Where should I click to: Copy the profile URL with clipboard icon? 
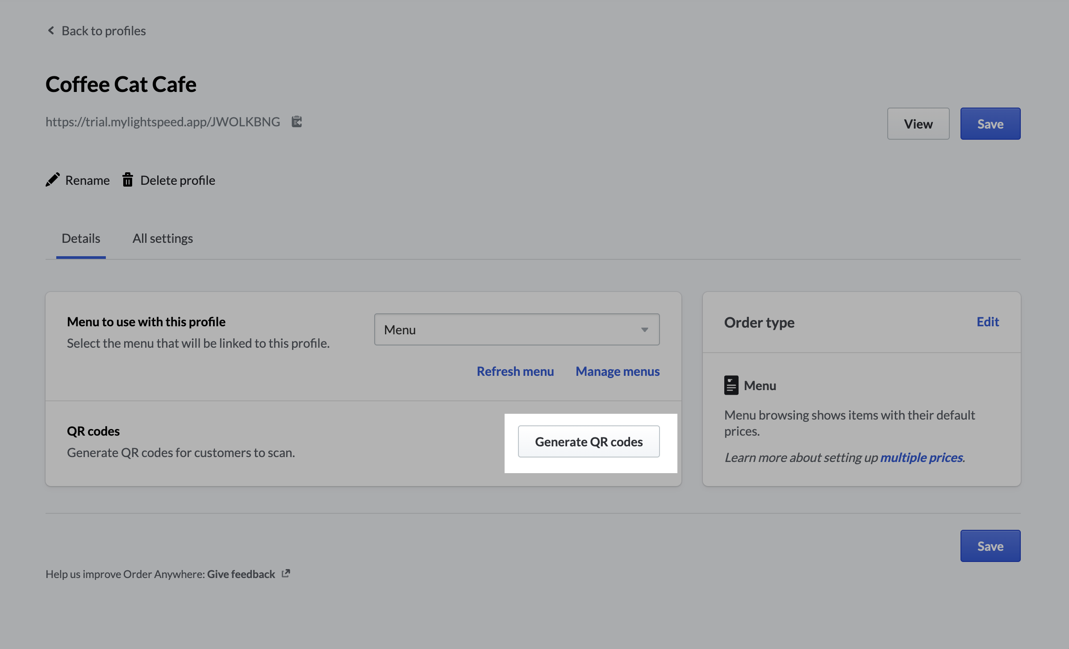297,121
